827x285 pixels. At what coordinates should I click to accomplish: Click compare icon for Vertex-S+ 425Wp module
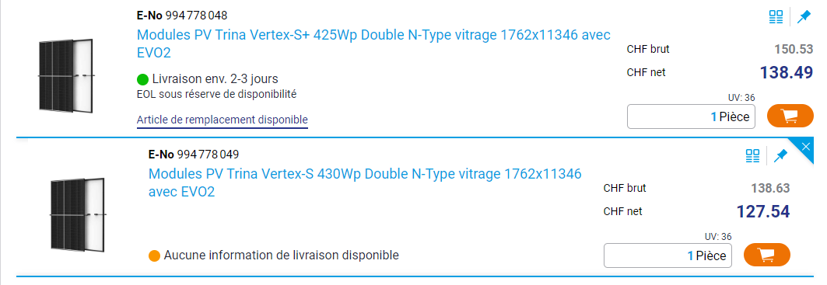pyautogui.click(x=776, y=17)
